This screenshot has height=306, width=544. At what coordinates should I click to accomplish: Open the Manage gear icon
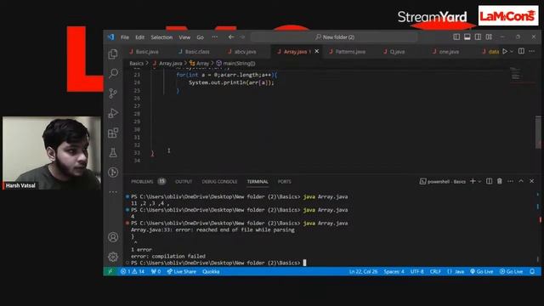(x=113, y=257)
